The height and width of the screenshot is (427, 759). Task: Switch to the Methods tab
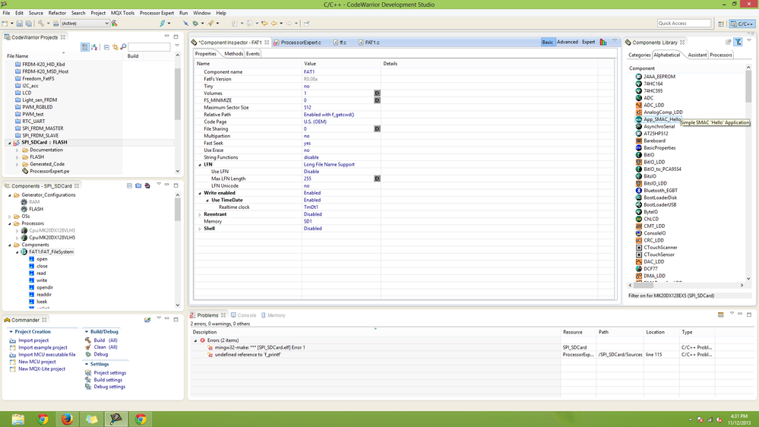click(233, 54)
